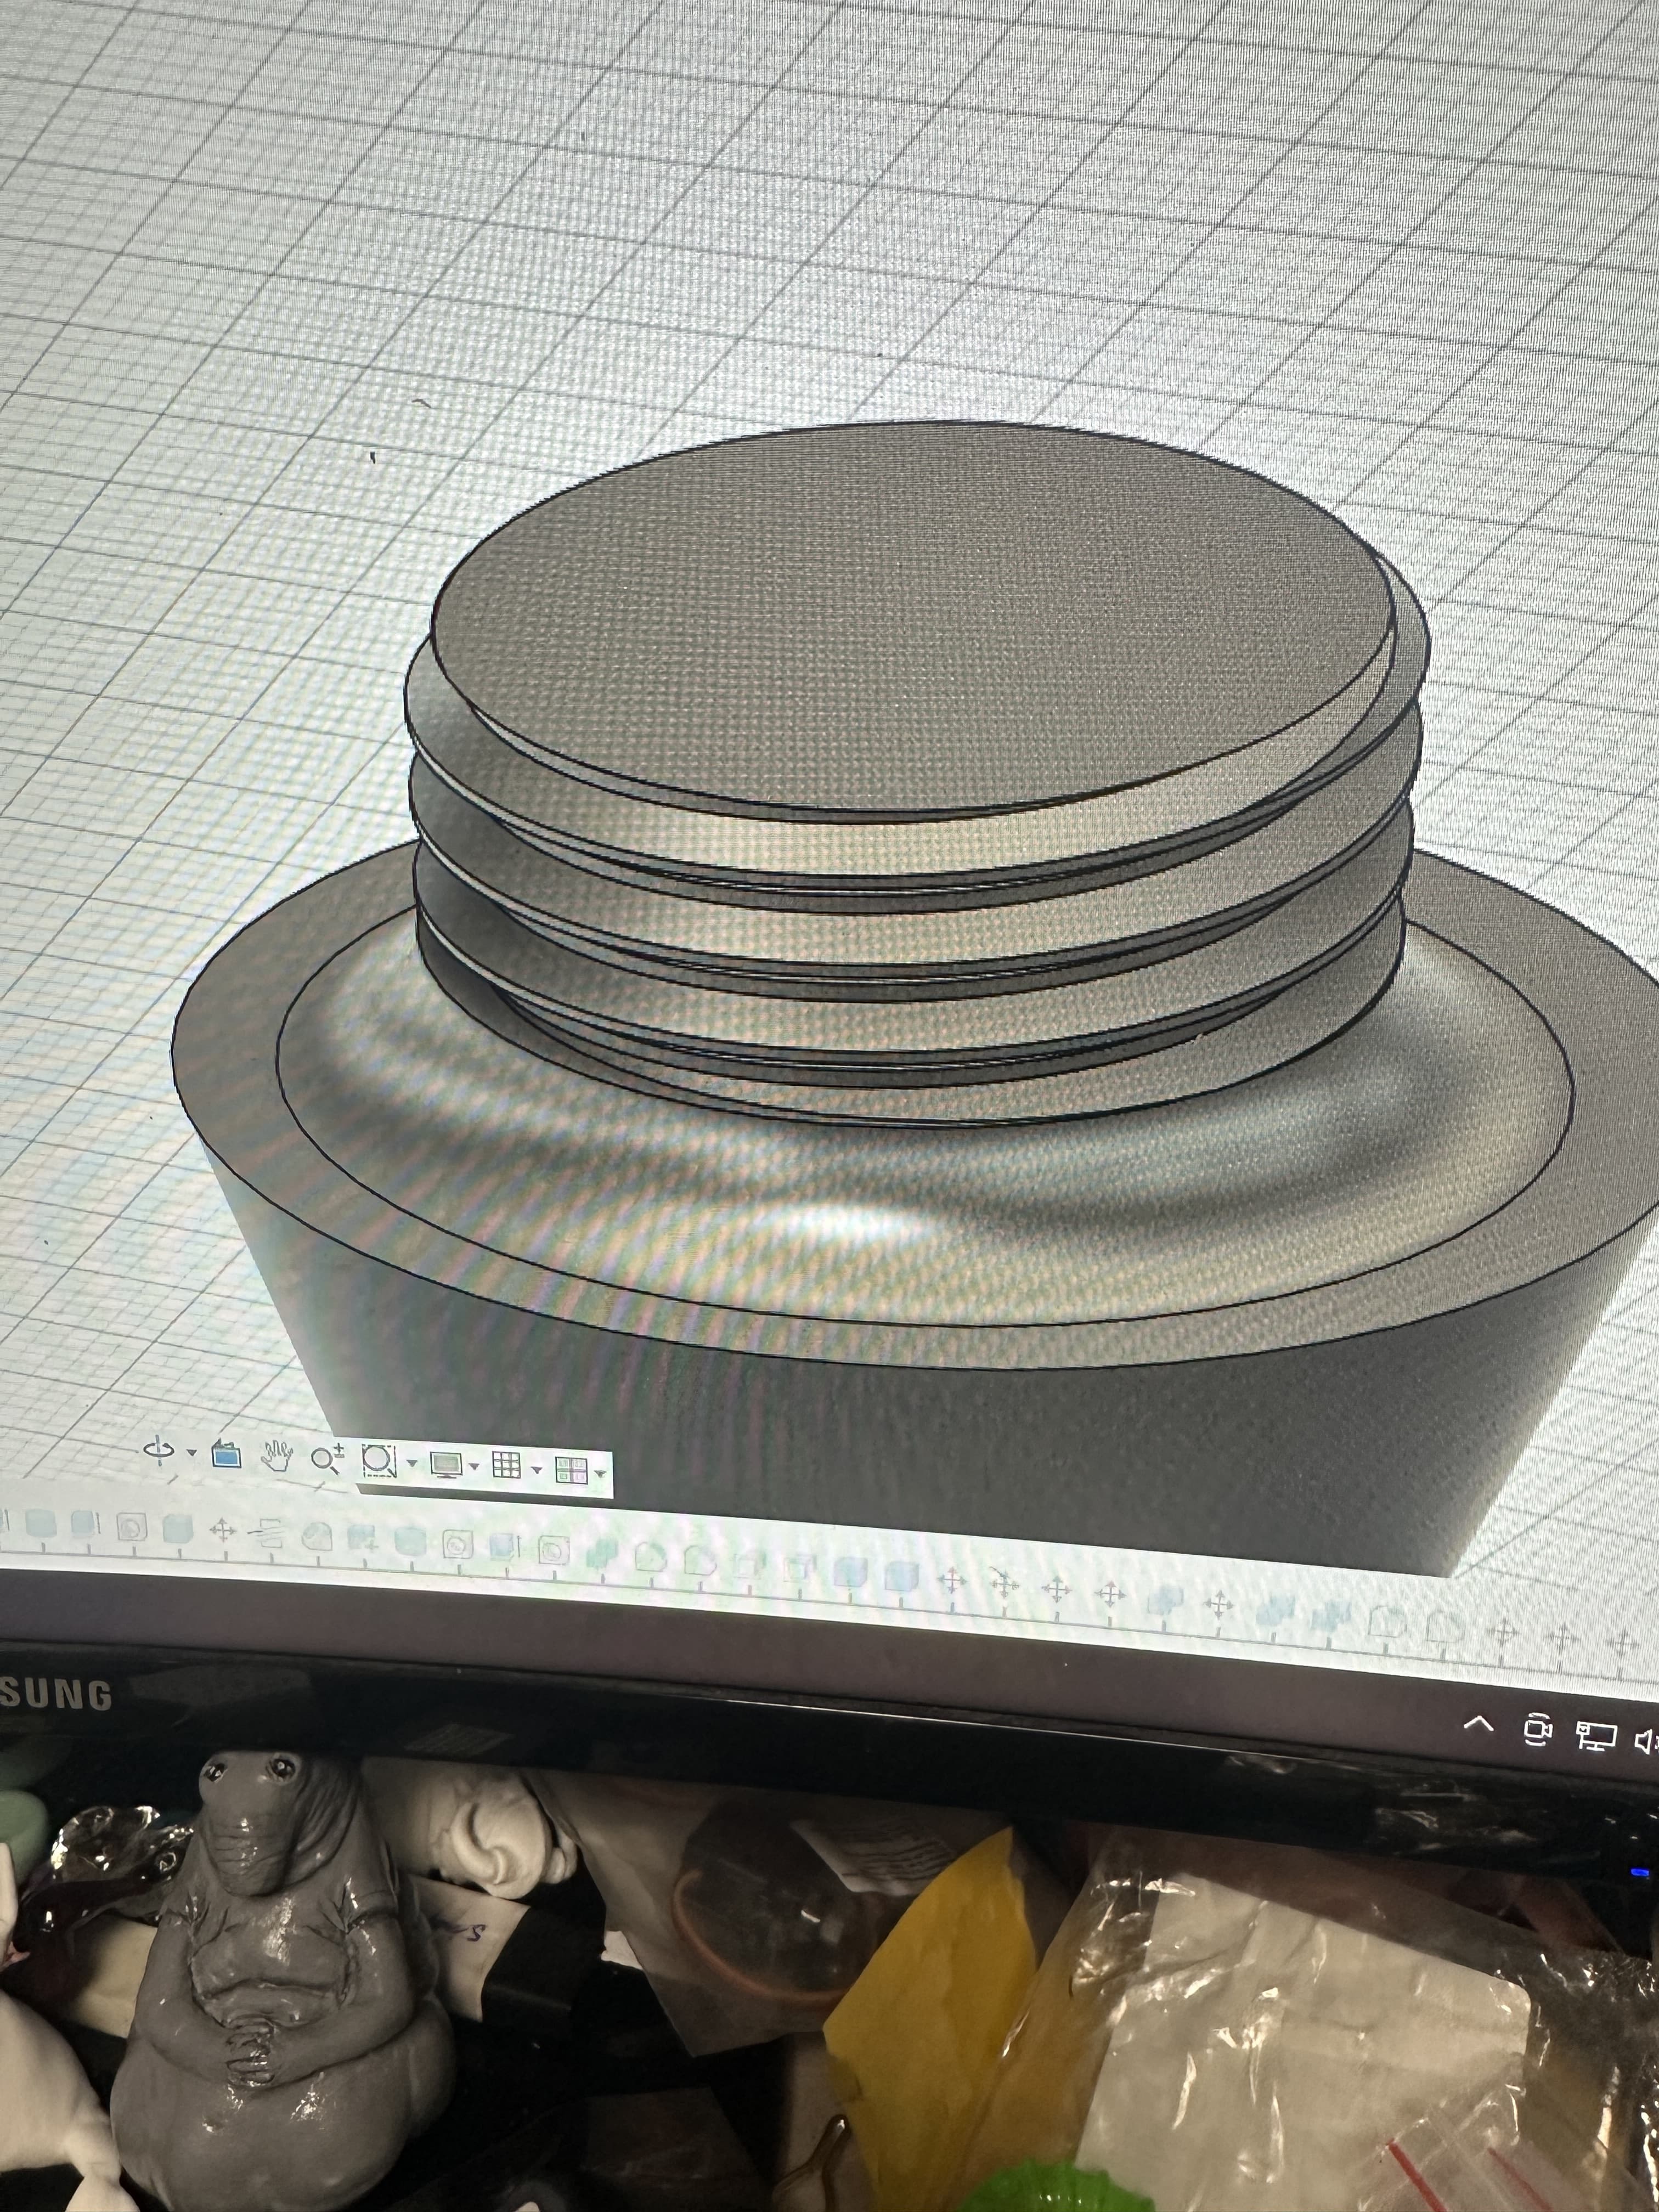The height and width of the screenshot is (2212, 1659).
Task: Click the Zoom Window fit icon
Action: click(x=378, y=1461)
